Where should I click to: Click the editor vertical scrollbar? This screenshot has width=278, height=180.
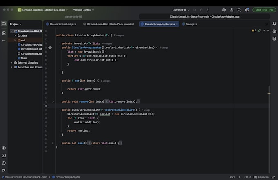269,129
